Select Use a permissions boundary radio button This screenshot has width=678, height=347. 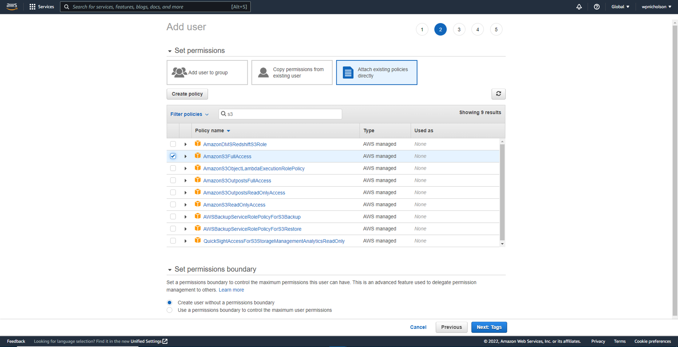point(169,310)
